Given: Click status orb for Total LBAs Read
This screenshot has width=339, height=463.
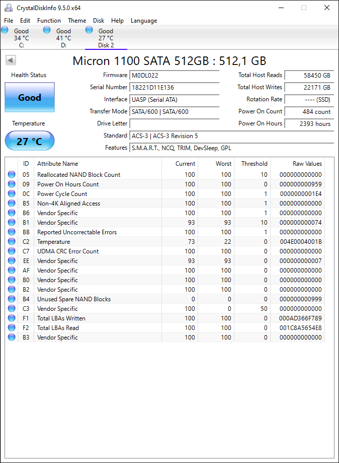Looking at the screenshot, I should click(x=12, y=328).
